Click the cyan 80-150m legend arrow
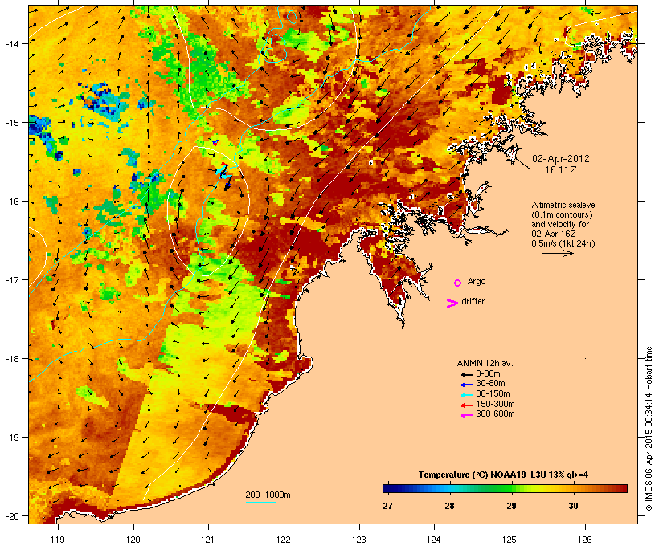 pos(466,395)
